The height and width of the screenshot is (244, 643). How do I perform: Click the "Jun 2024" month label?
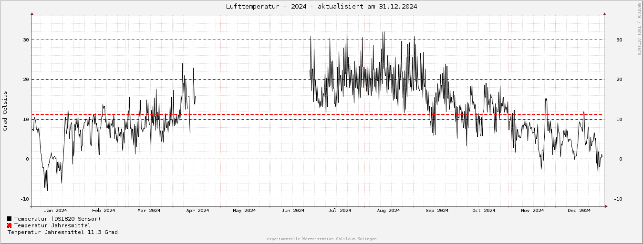pos(293,210)
